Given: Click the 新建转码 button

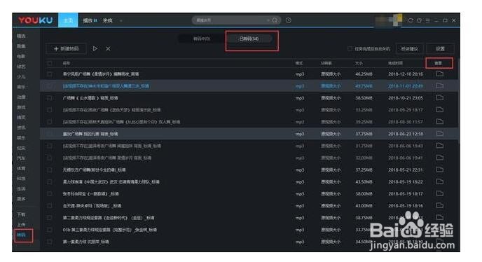Looking at the screenshot, I should 66,48.
